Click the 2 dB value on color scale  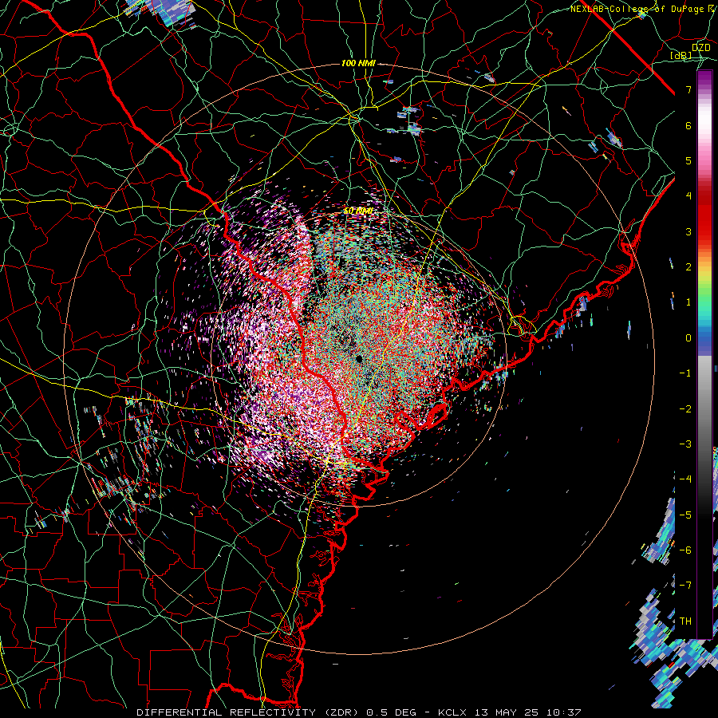click(x=688, y=267)
